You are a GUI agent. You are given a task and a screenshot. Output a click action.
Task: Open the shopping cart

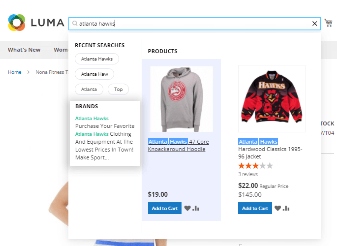point(328,23)
